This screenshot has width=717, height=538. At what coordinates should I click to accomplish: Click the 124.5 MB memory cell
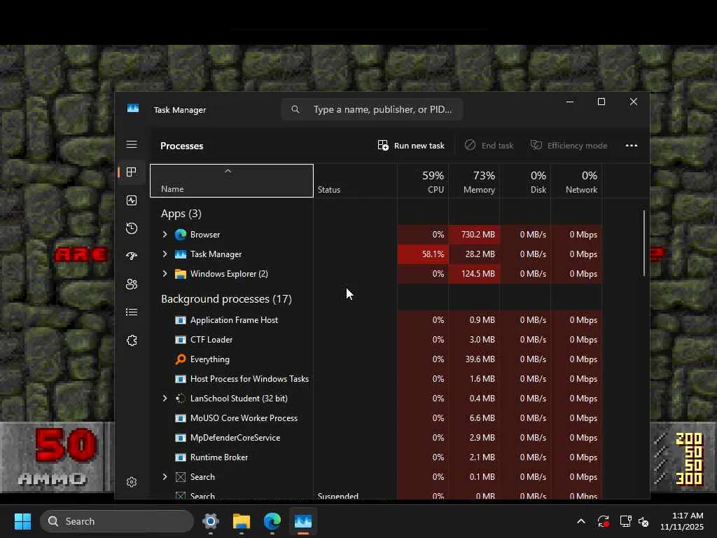click(x=474, y=274)
